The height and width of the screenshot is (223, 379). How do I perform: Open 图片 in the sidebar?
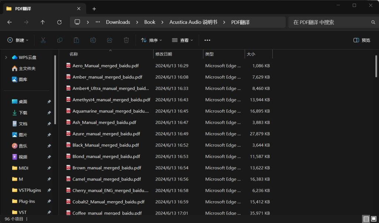[20, 135]
